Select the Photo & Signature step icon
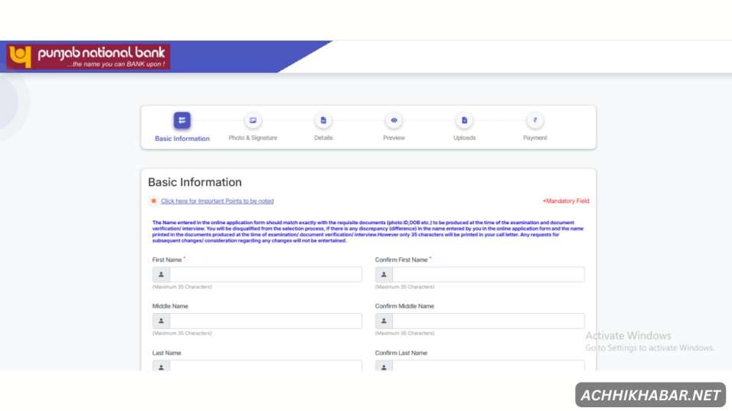Viewport: 732px width, 411px height. (253, 120)
